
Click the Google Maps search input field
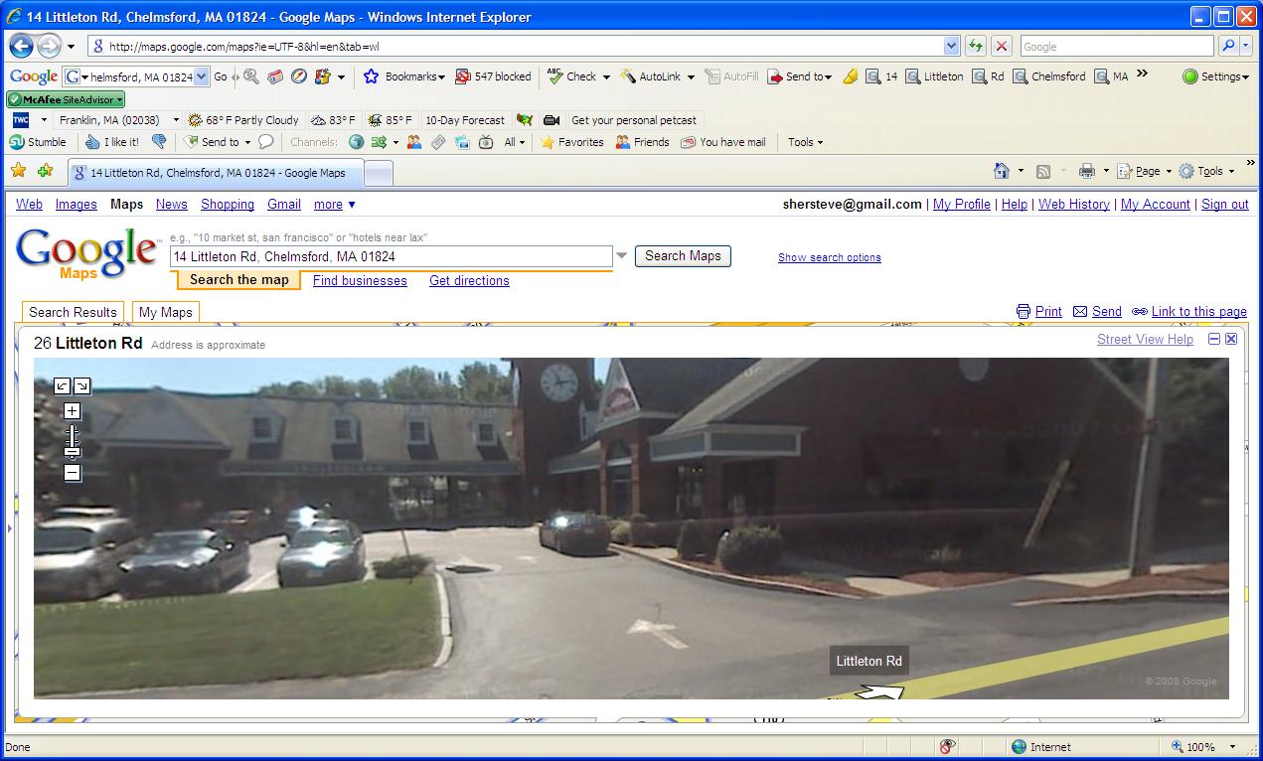point(392,256)
